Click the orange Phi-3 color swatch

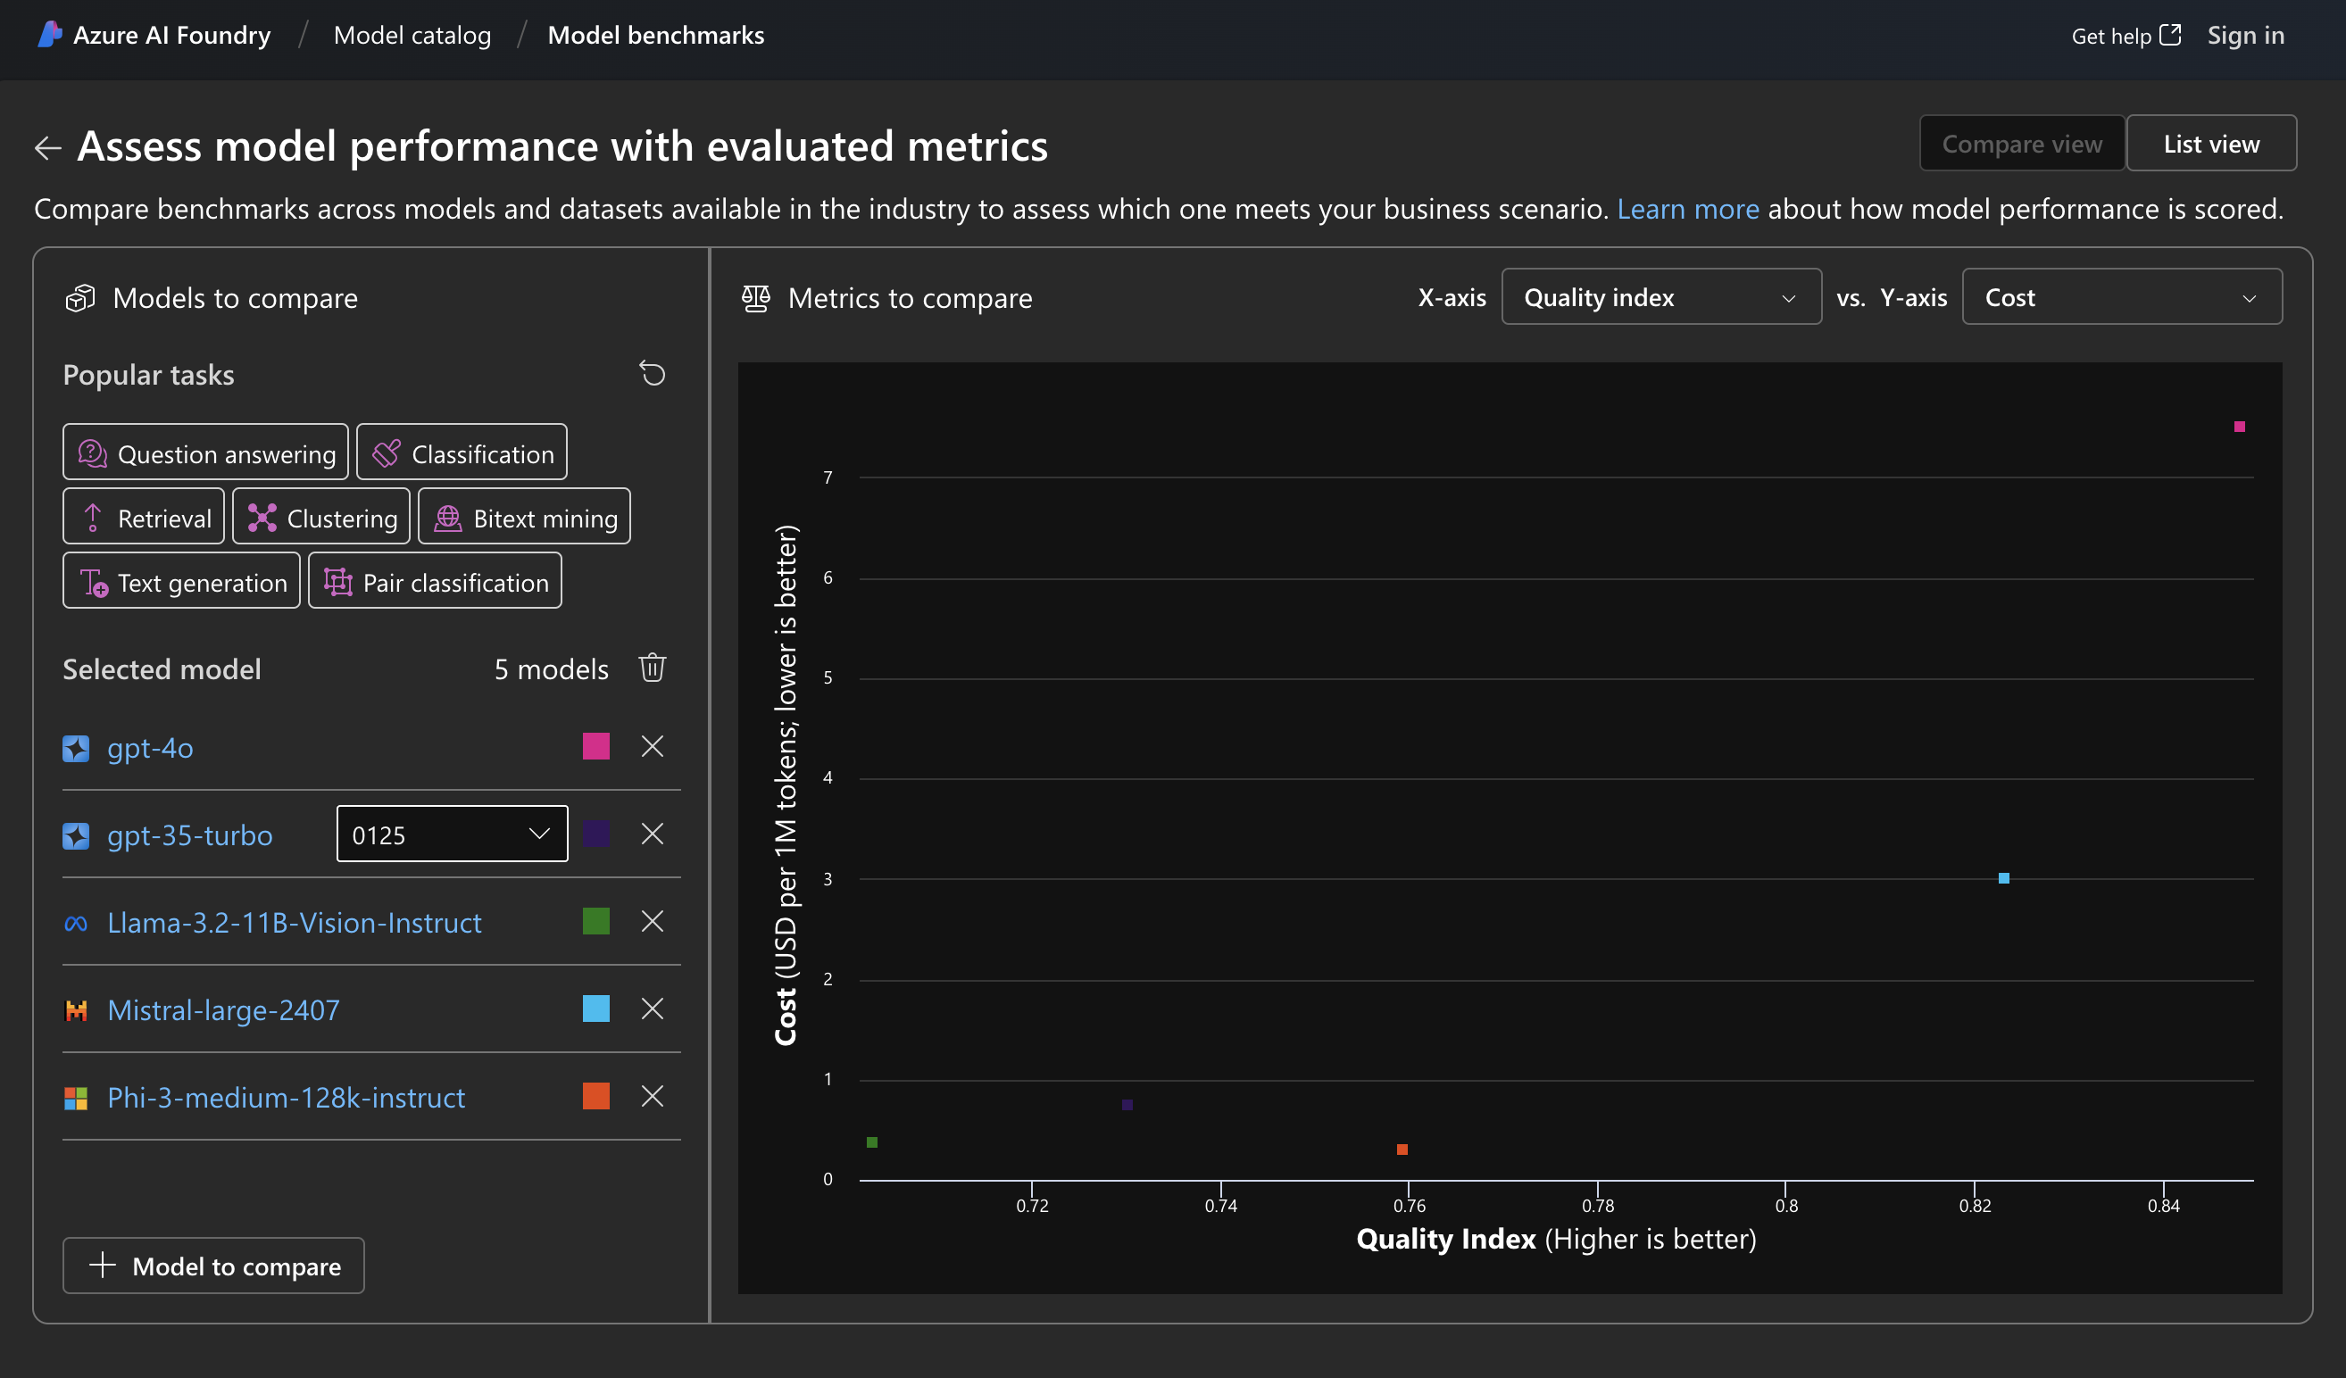pos(595,1096)
